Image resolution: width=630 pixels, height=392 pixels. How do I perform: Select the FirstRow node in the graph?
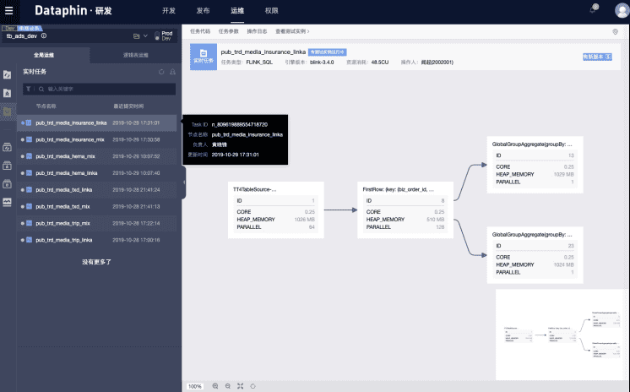point(405,210)
